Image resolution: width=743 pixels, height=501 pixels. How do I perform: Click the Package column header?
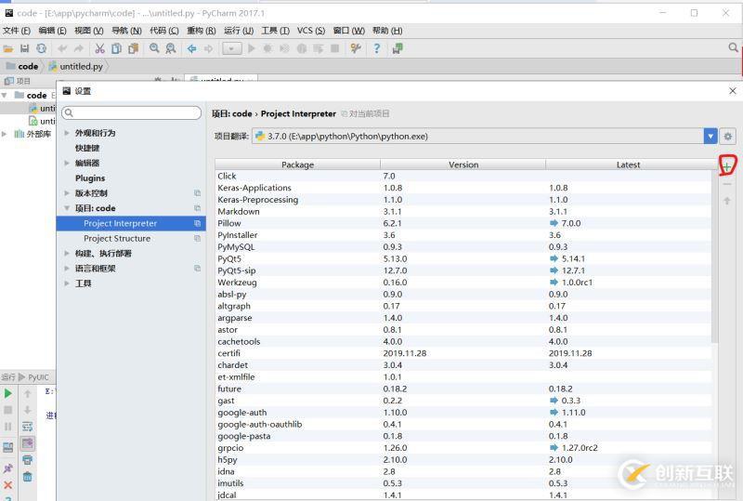(297, 165)
